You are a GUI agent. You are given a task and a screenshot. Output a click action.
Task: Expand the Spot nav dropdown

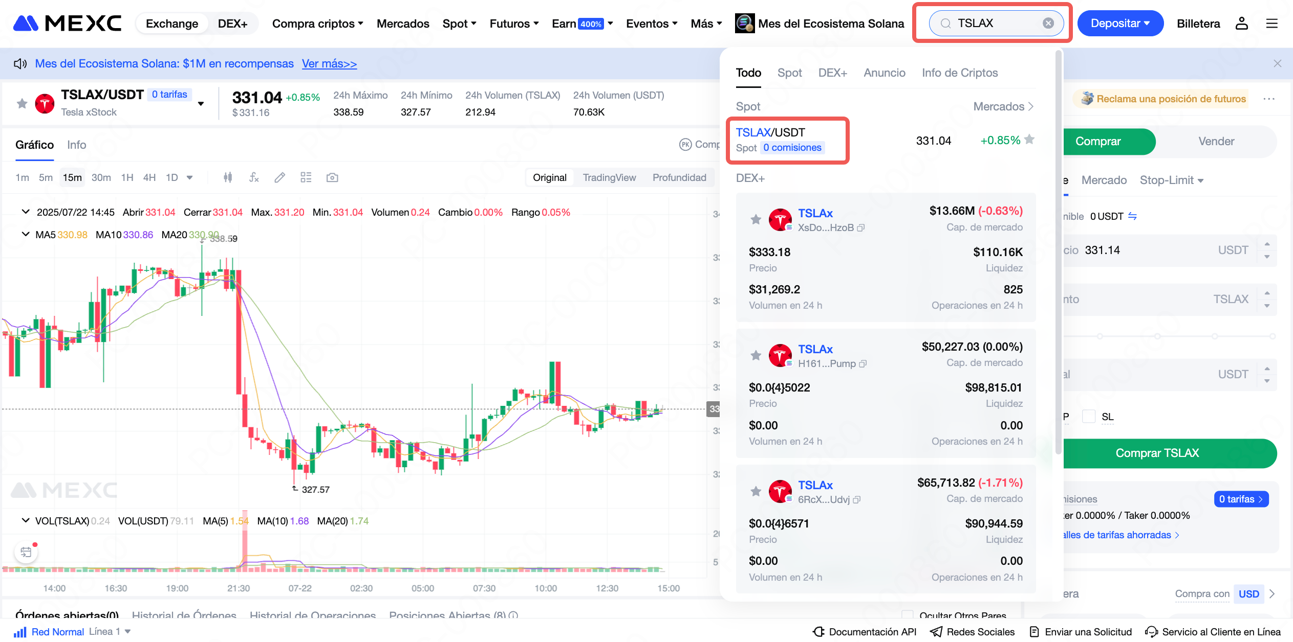pos(459,24)
